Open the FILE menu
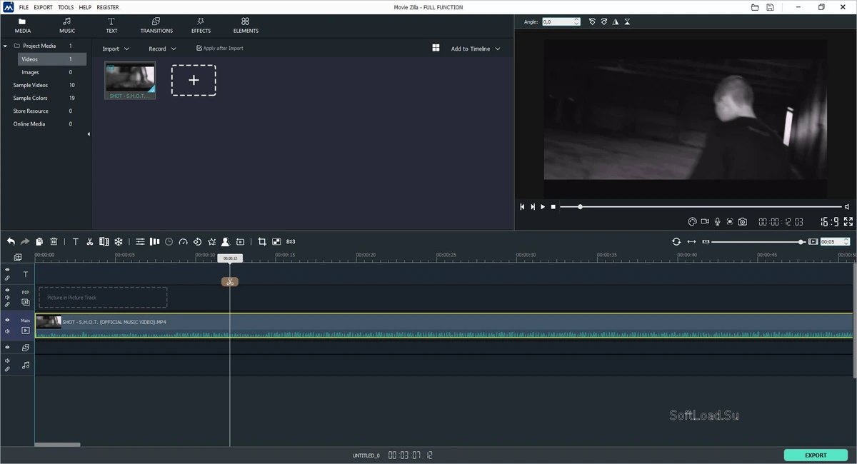 click(24, 7)
